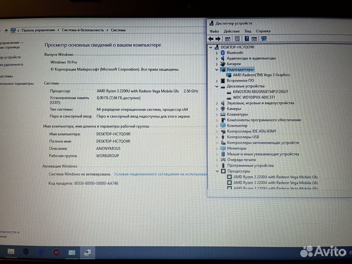Open chevron after Система и безопасность
This screenshot has height=264, width=352.
click(x=107, y=30)
